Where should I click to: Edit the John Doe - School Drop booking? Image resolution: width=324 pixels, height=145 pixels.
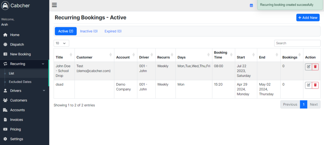tap(308, 67)
